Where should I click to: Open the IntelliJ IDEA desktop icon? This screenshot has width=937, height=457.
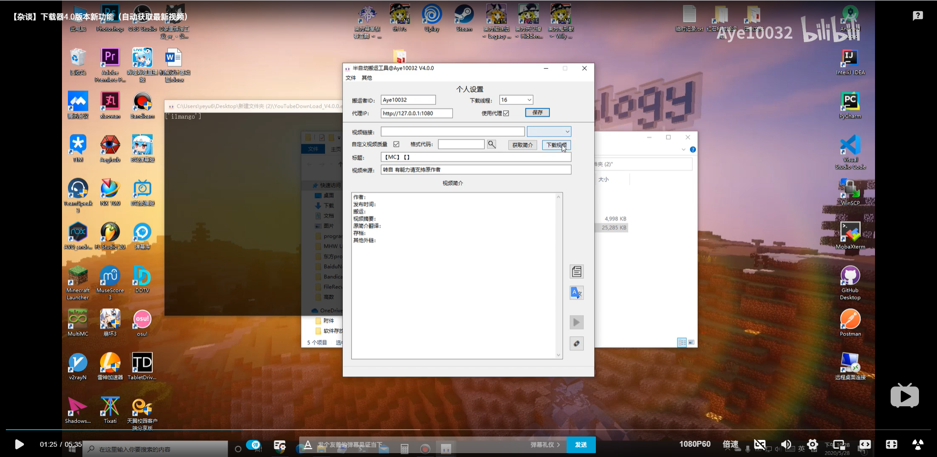click(x=850, y=62)
